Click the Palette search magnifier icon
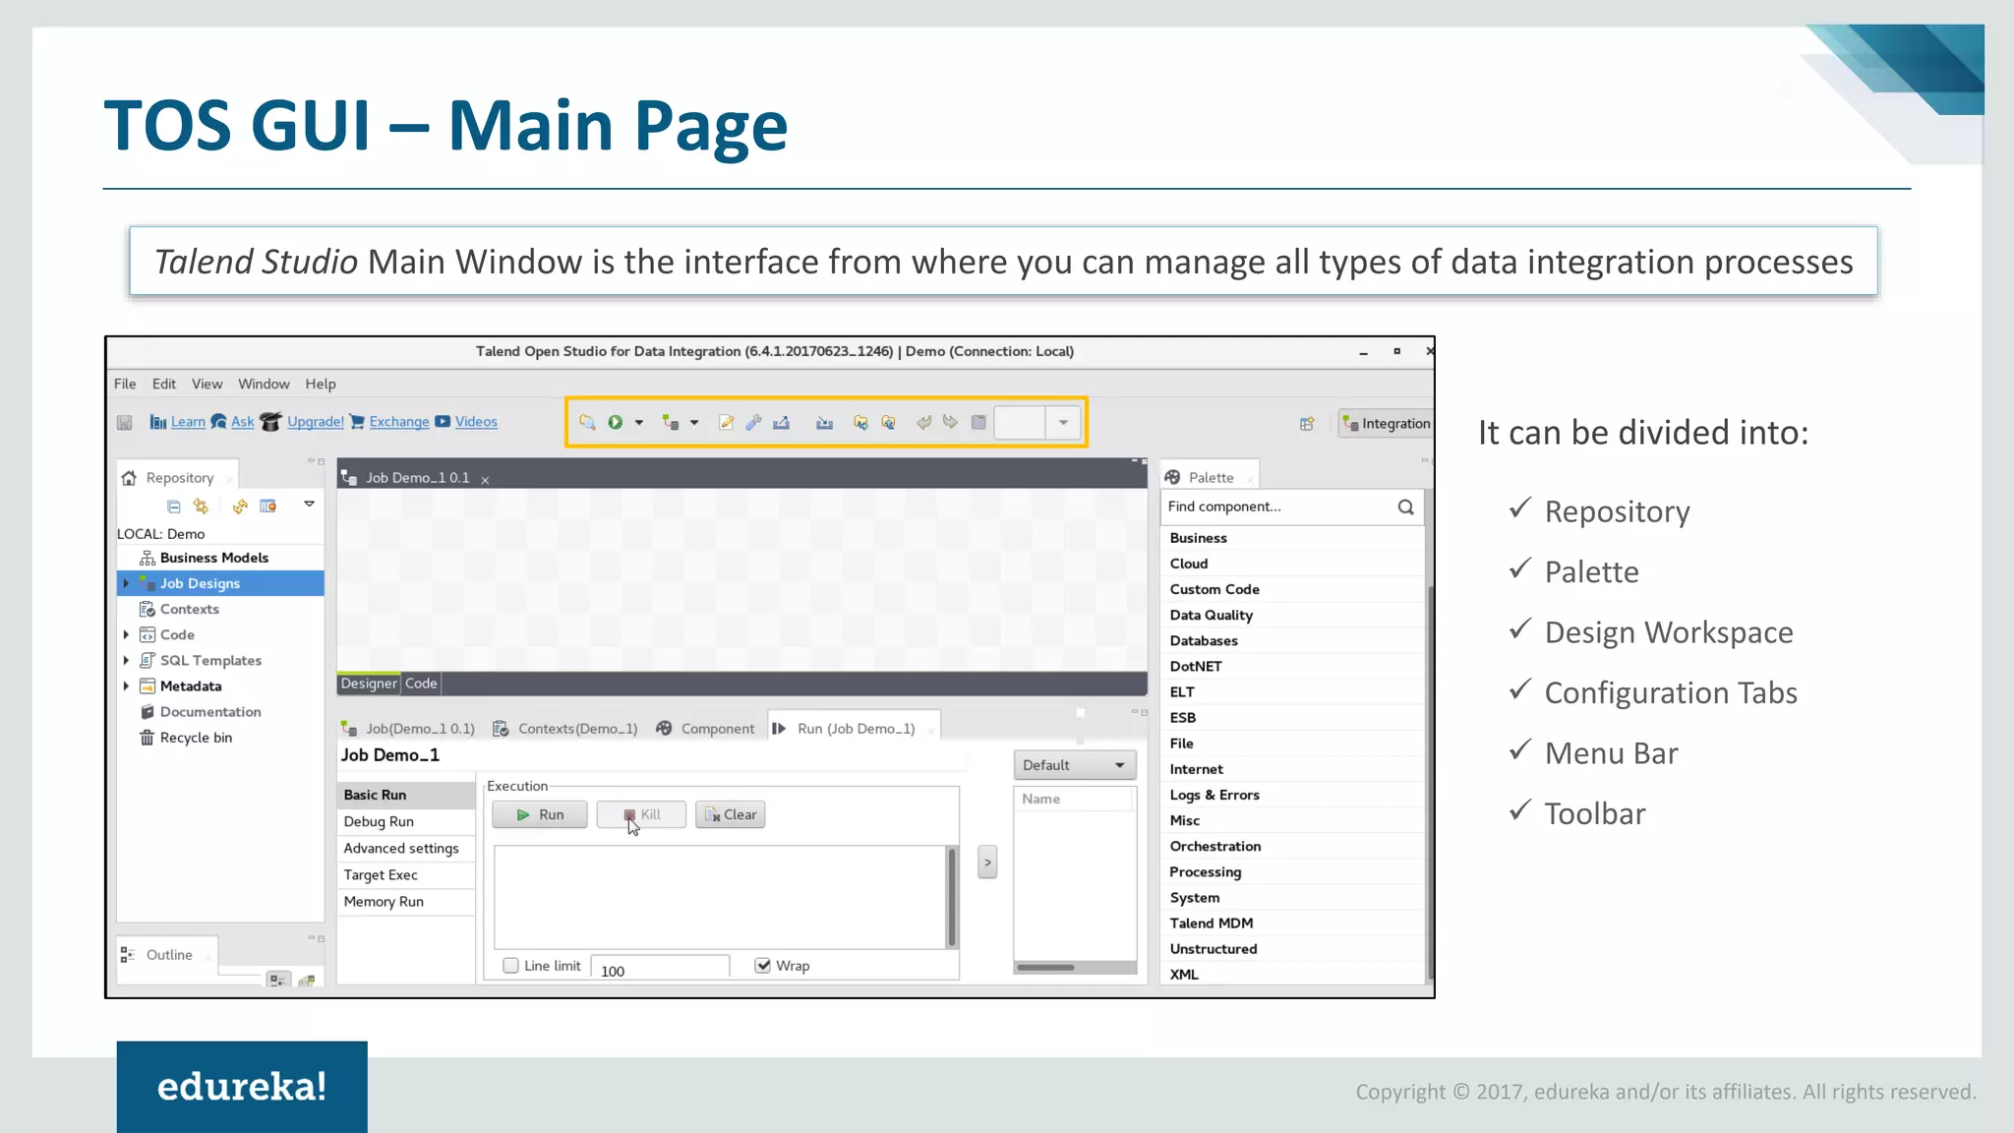The image size is (2014, 1133). click(1405, 507)
